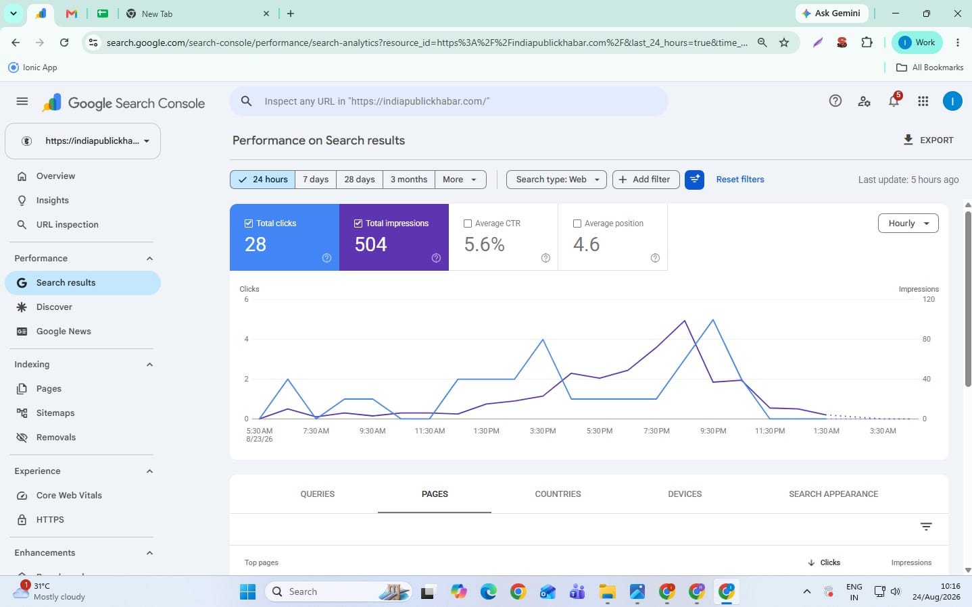Open the Sitemaps sidebar item
972x607 pixels.
[x=82, y=413]
